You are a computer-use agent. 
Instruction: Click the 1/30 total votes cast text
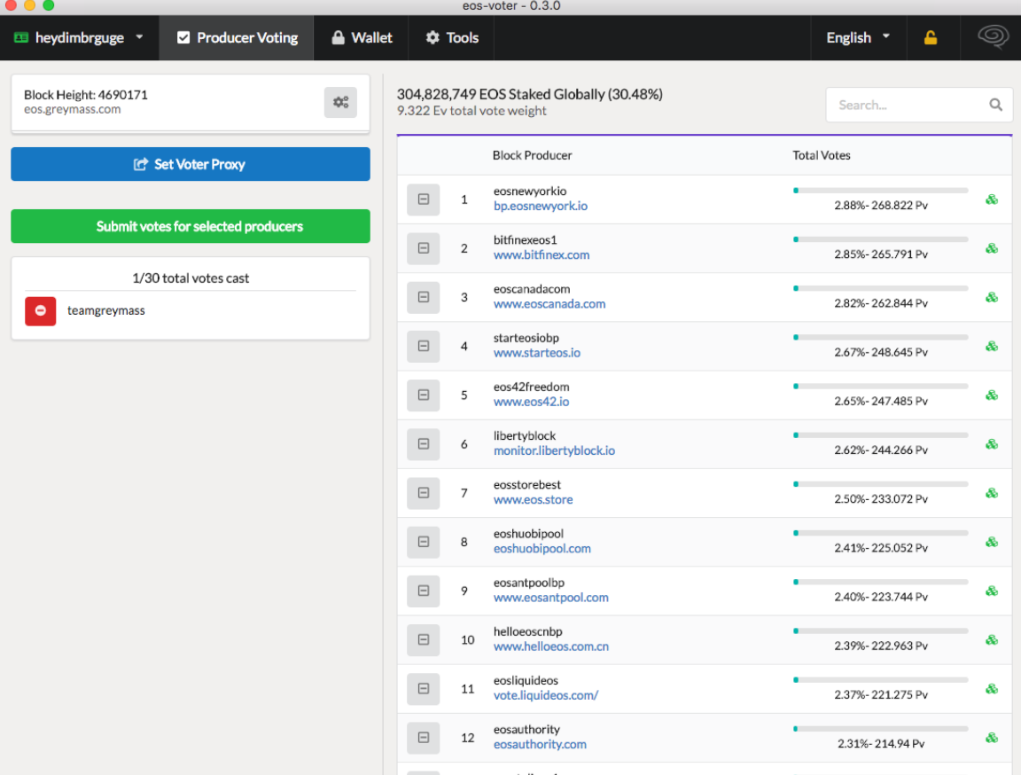tap(191, 278)
